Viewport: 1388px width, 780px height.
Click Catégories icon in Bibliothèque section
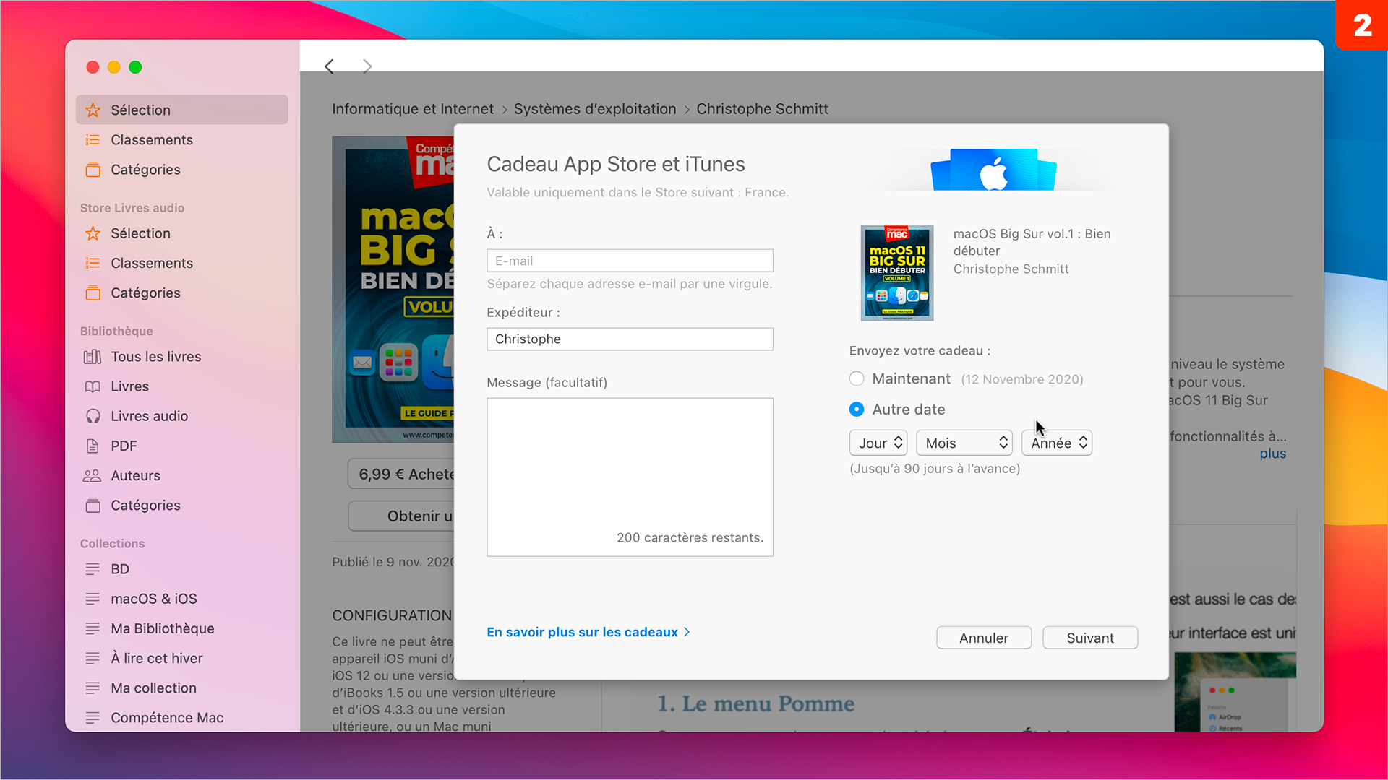pos(93,505)
